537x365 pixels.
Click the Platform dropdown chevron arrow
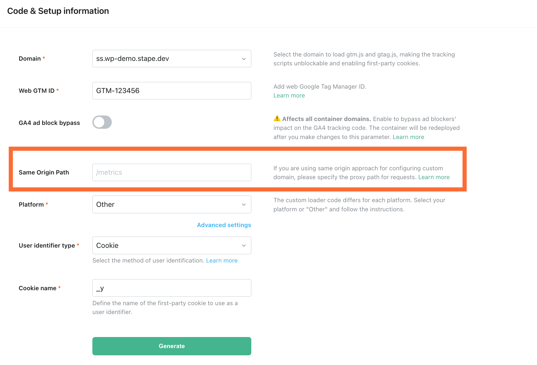pyautogui.click(x=244, y=204)
